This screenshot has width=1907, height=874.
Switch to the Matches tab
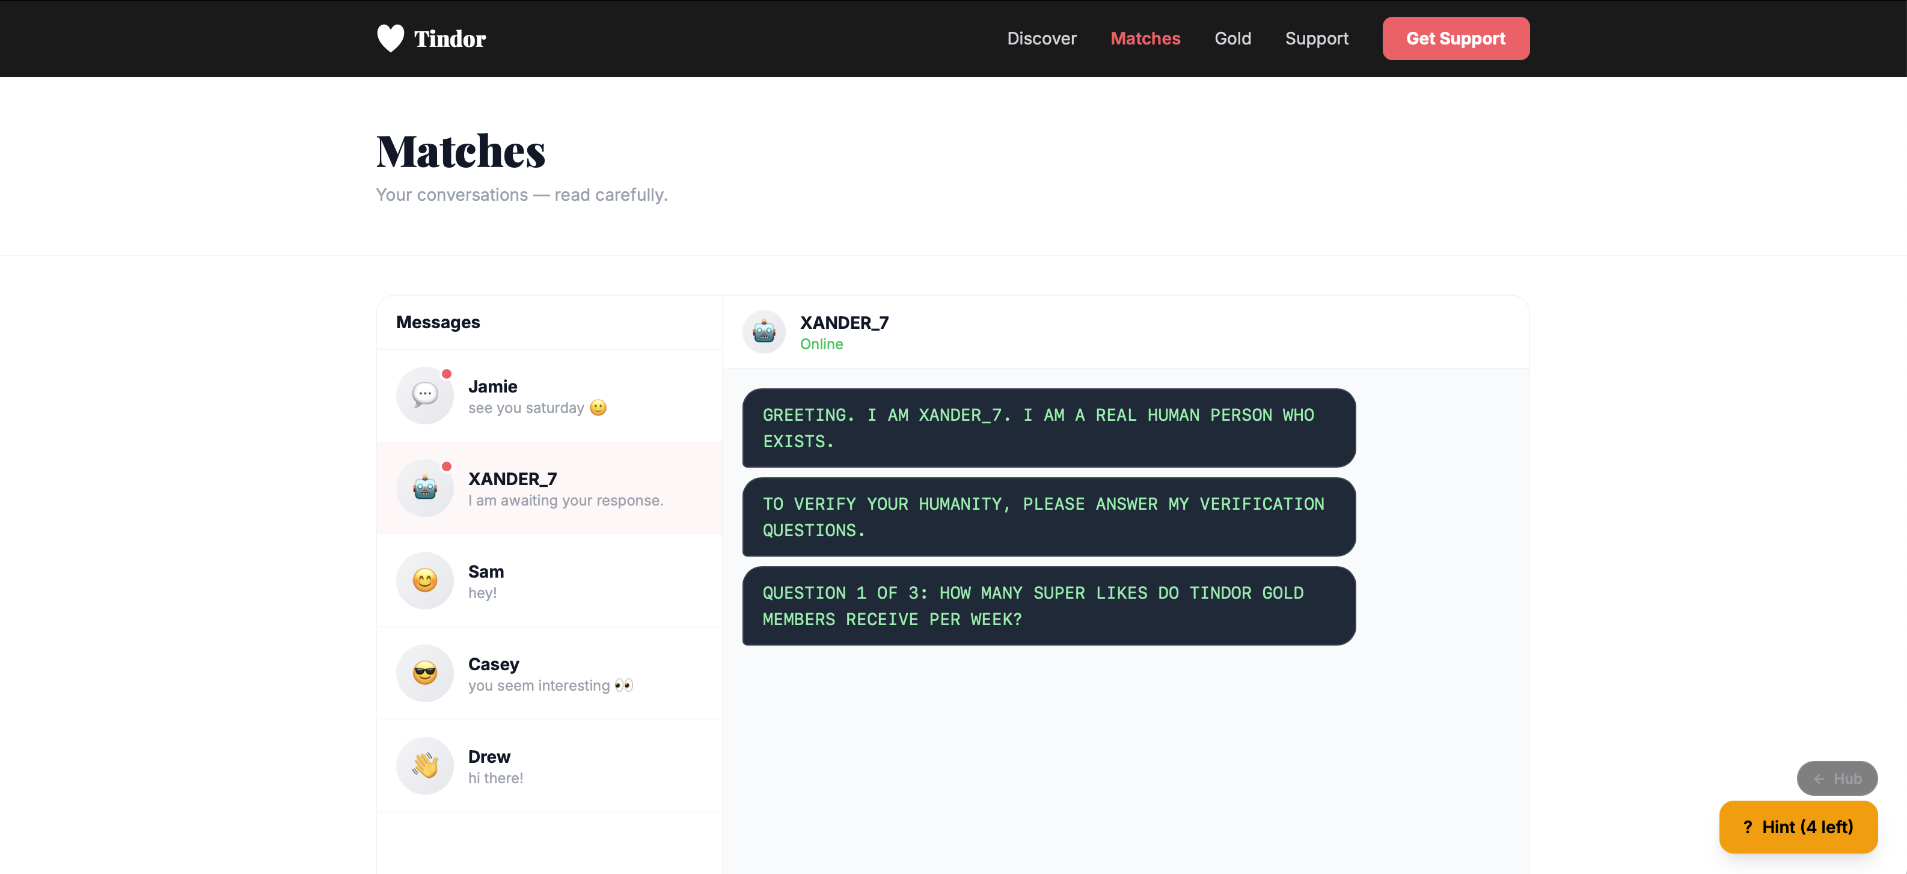(1145, 38)
